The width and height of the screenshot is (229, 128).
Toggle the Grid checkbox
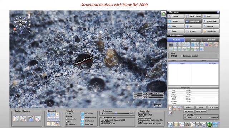point(67,114)
